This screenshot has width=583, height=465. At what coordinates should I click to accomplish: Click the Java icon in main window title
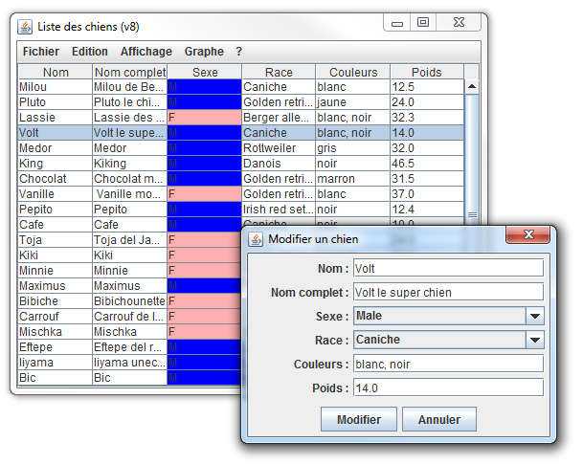(25, 27)
